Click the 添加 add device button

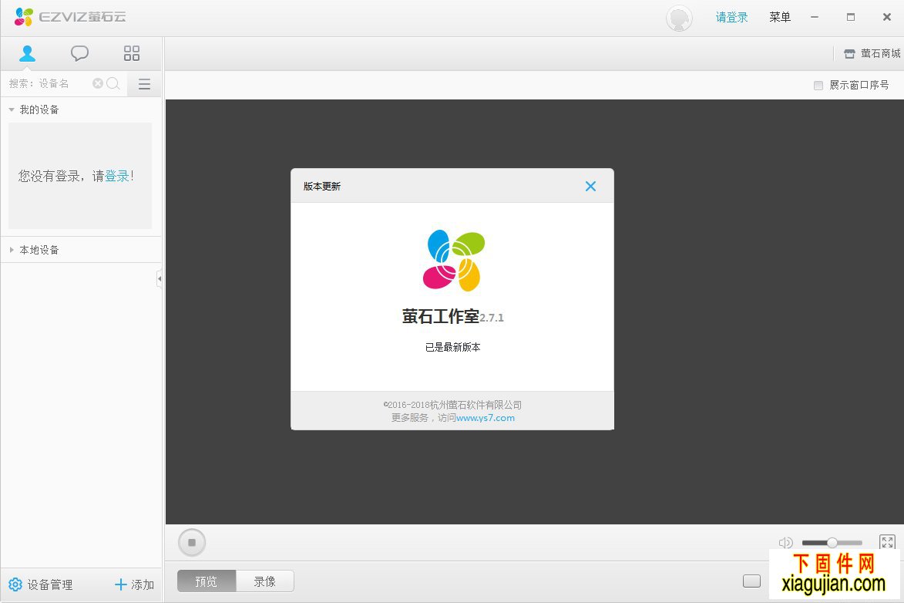point(134,584)
